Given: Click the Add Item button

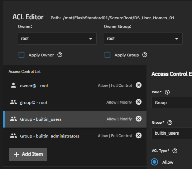Looking at the screenshot, I should pos(28,154).
